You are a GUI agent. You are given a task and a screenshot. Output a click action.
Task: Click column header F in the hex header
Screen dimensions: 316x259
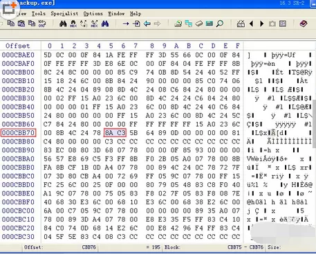pos(238,46)
